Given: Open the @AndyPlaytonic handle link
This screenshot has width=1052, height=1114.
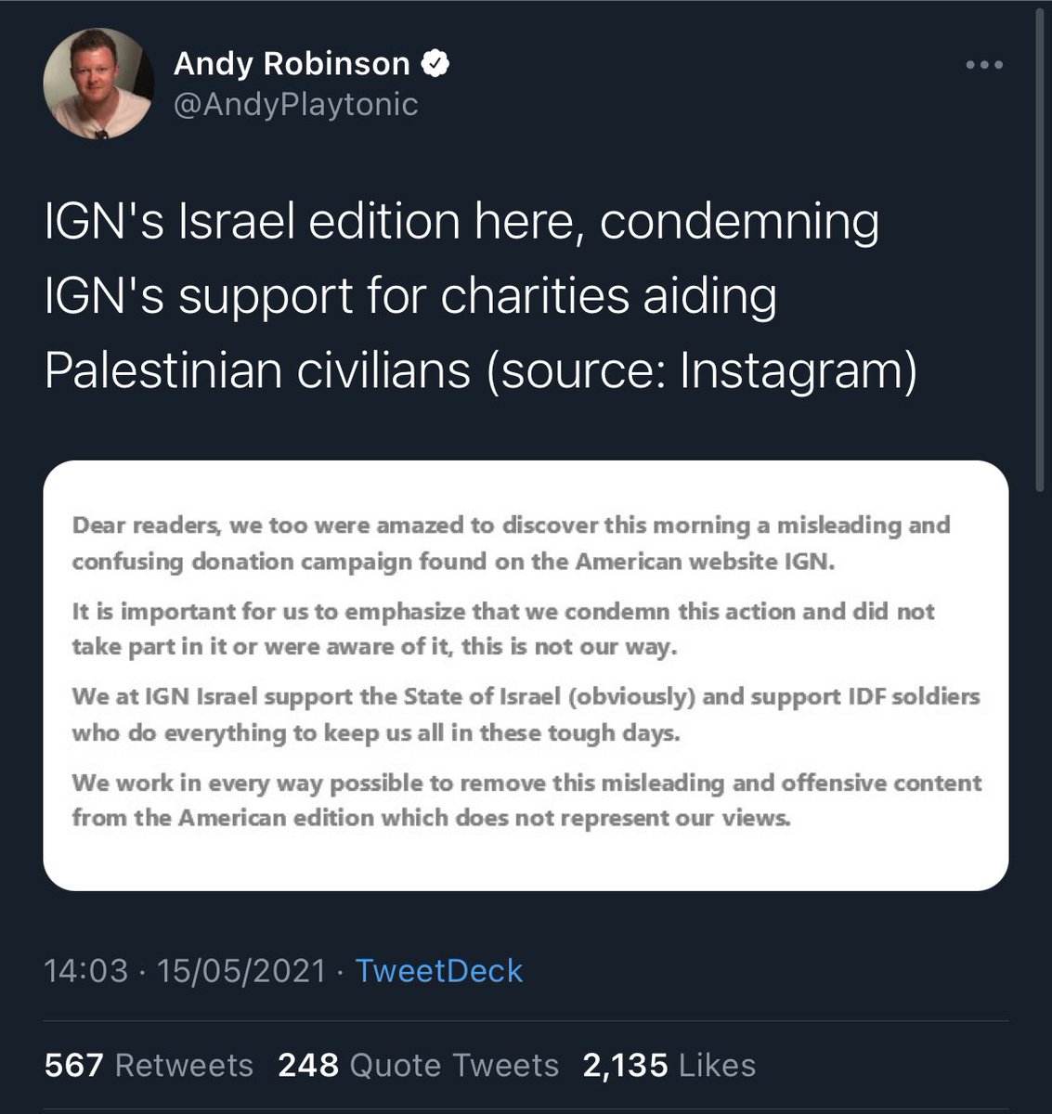Looking at the screenshot, I should 295,104.
